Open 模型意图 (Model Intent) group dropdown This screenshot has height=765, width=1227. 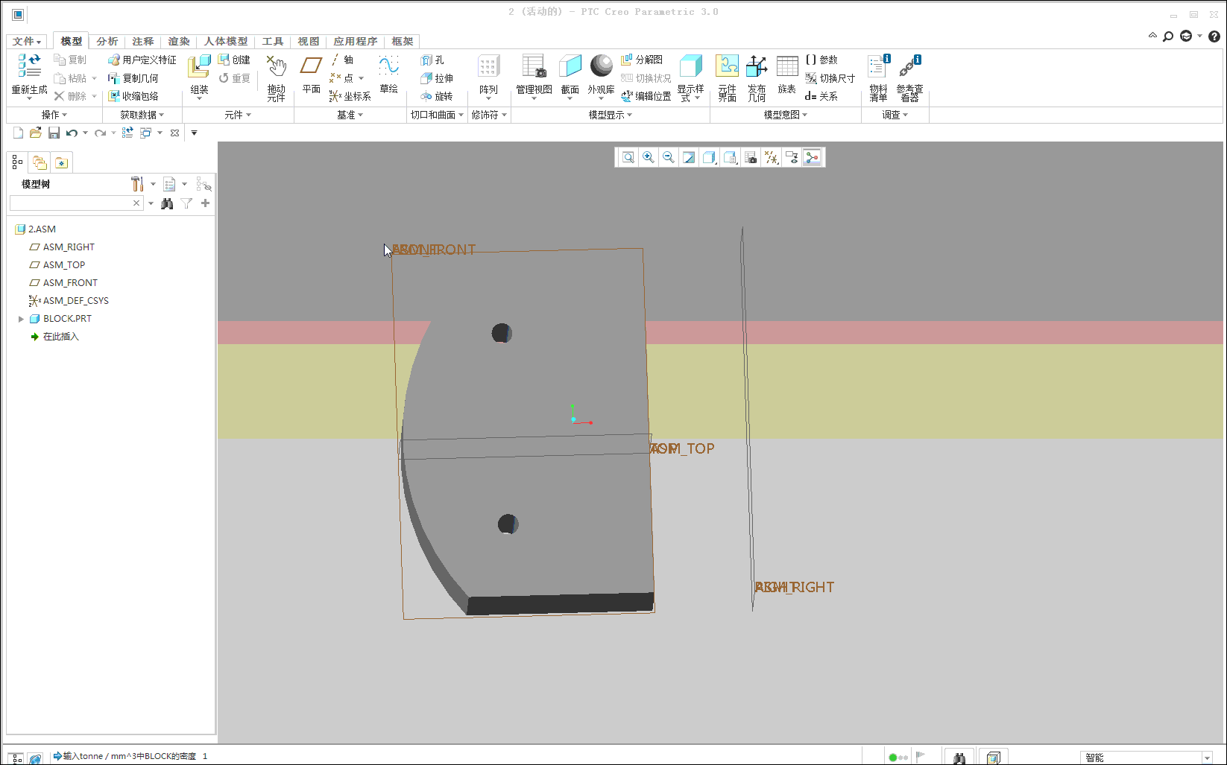pyautogui.click(x=786, y=115)
